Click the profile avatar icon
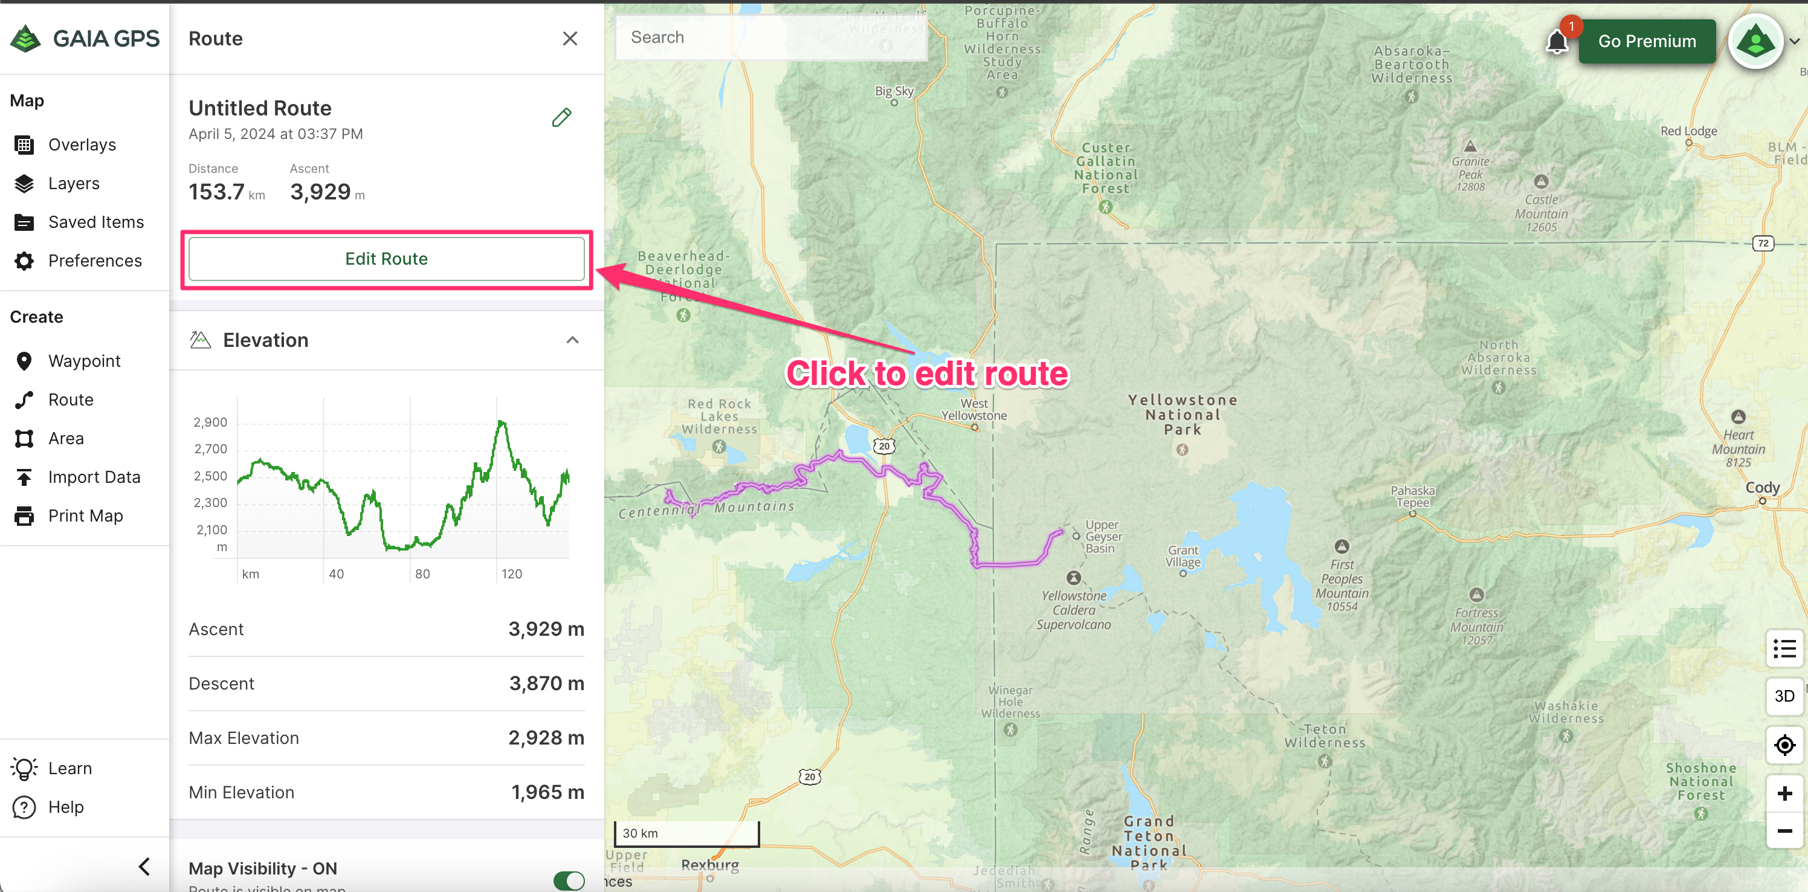This screenshot has width=1808, height=892. pyautogui.click(x=1755, y=42)
